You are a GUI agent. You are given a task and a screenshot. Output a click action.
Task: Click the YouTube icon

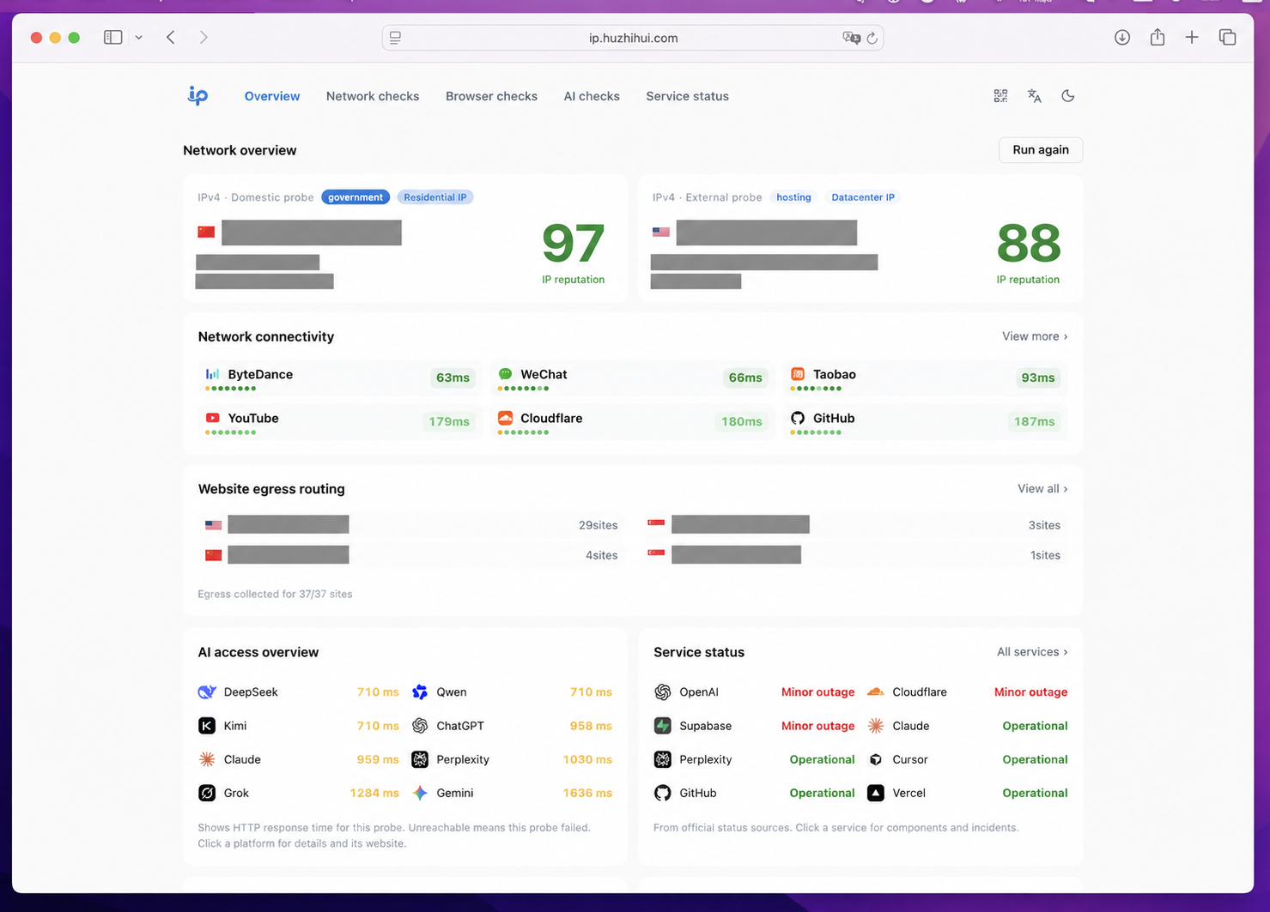(212, 418)
